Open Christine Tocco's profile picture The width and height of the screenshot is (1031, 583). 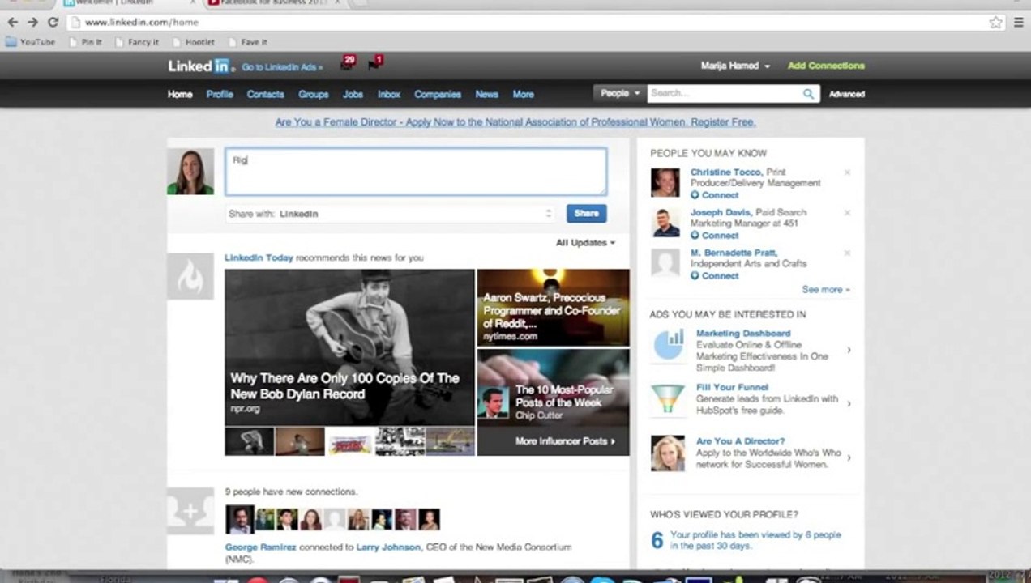click(x=665, y=182)
